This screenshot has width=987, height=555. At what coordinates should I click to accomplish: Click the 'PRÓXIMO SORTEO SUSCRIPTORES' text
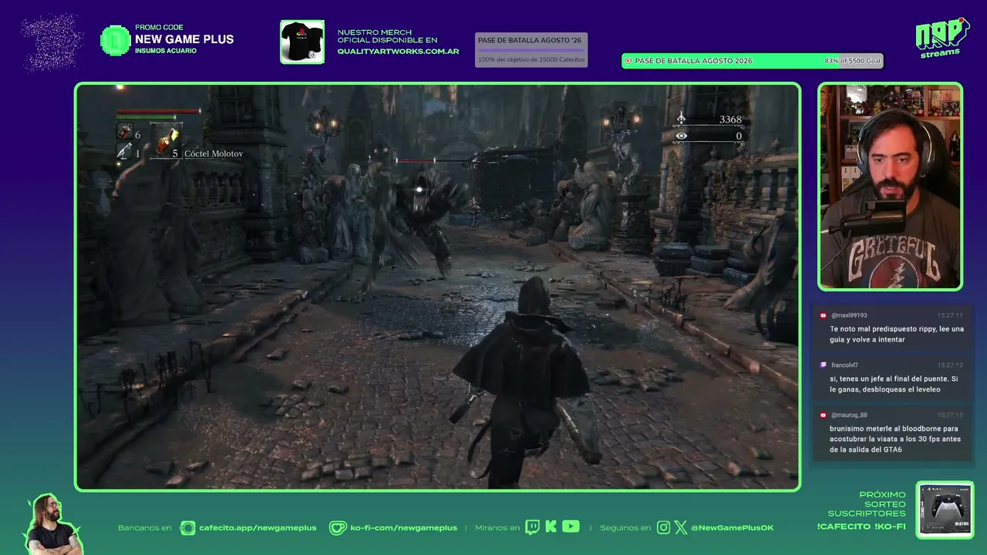[867, 504]
